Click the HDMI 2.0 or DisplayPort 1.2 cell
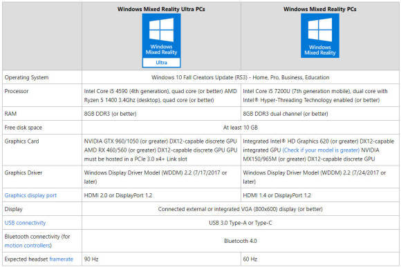 click(x=161, y=195)
